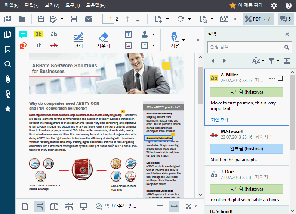Select the add note tool
This screenshot has height=214, width=296.
tap(23, 34)
